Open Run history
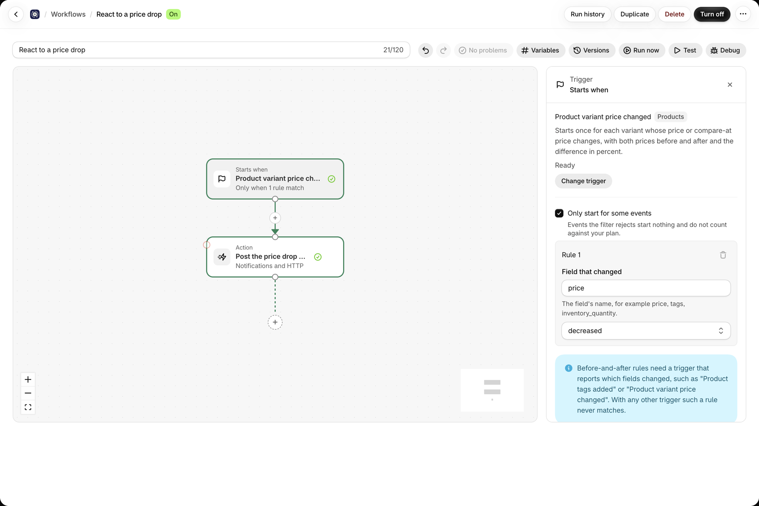The width and height of the screenshot is (759, 506). click(x=587, y=14)
